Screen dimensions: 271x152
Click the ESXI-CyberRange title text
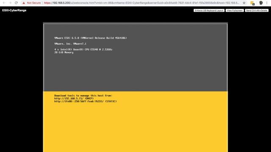pyautogui.click(x=14, y=10)
